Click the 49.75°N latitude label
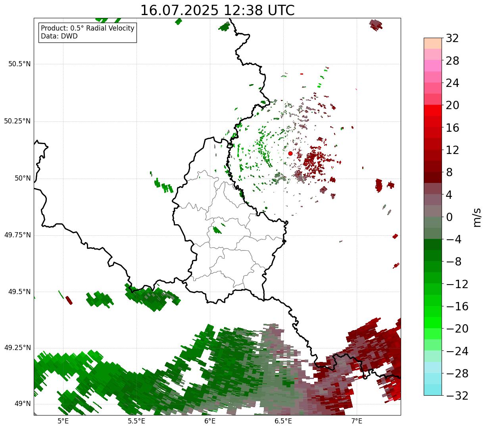486x429 pixels. [17, 235]
